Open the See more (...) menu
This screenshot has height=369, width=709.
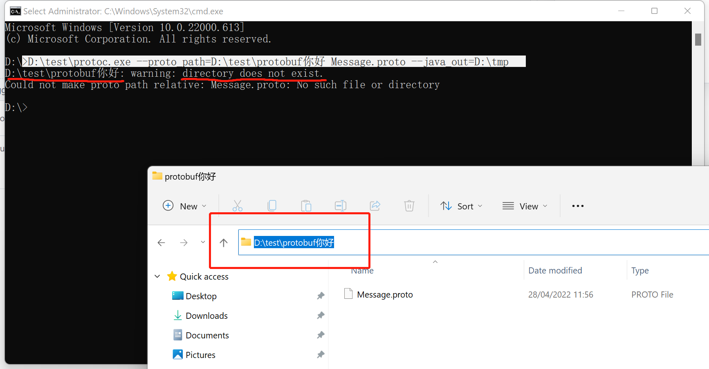pos(577,206)
